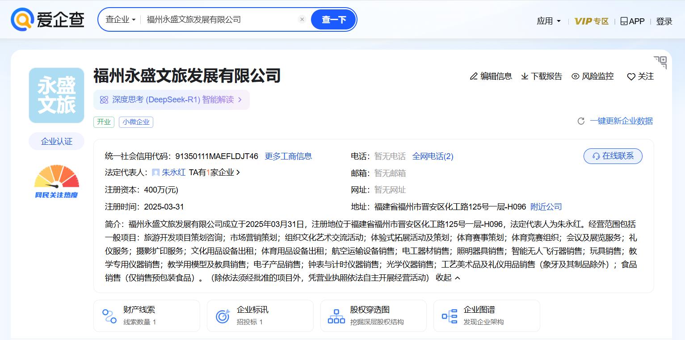Open the 企业图谱 enterprise graph icon
Viewport: 685px width, 340px height.
pyautogui.click(x=450, y=316)
